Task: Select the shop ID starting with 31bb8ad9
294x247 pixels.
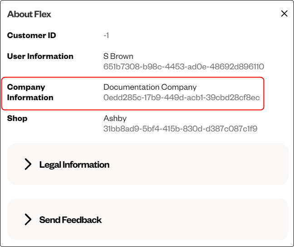Action: (180, 129)
